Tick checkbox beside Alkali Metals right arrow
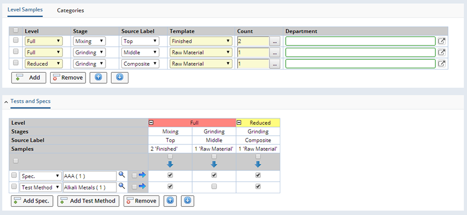Image resolution: width=467 pixels, height=215 pixels. (x=134, y=187)
